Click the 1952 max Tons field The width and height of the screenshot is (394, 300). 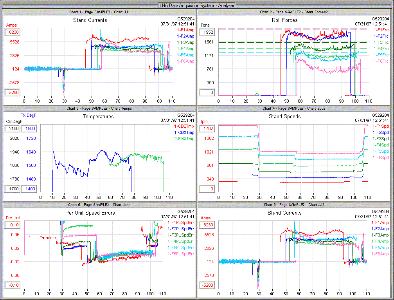coord(207,32)
